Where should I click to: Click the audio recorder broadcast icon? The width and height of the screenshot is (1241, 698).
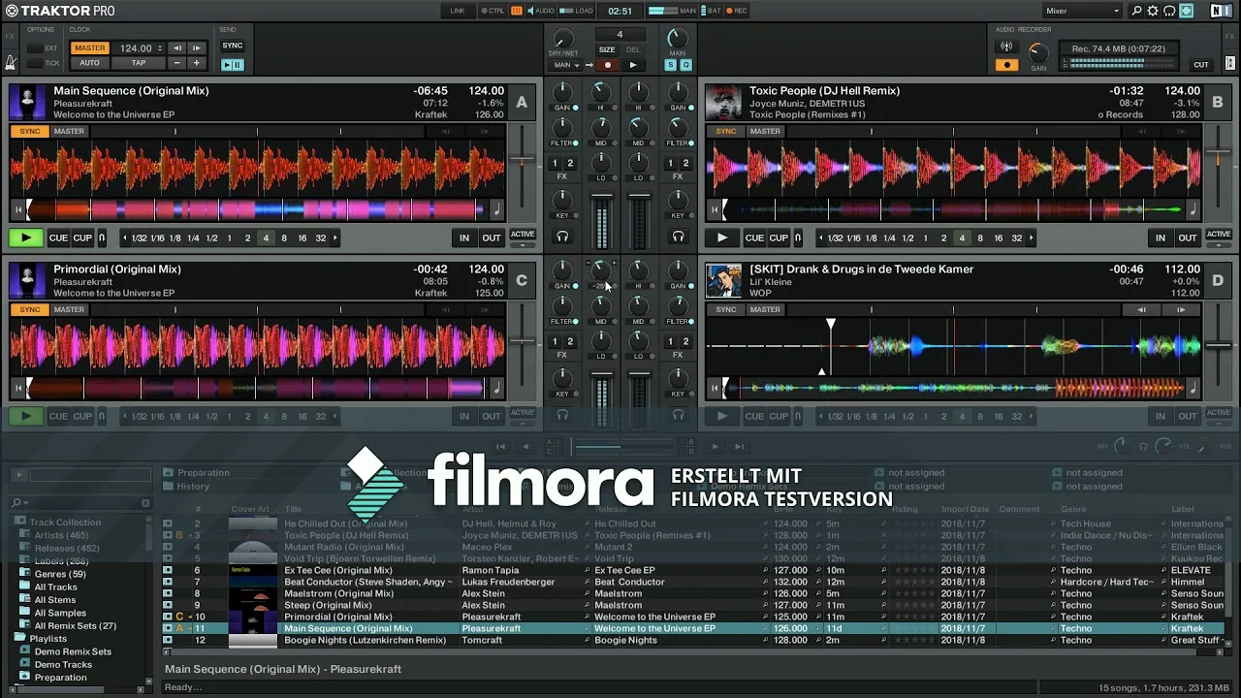1006,47
